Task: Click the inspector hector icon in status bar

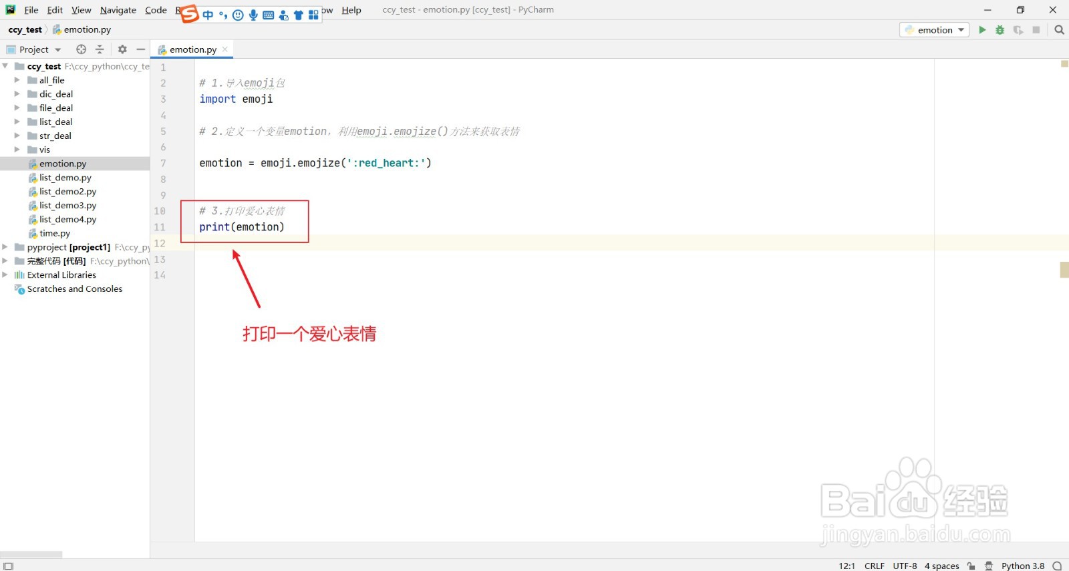Action: [x=989, y=566]
